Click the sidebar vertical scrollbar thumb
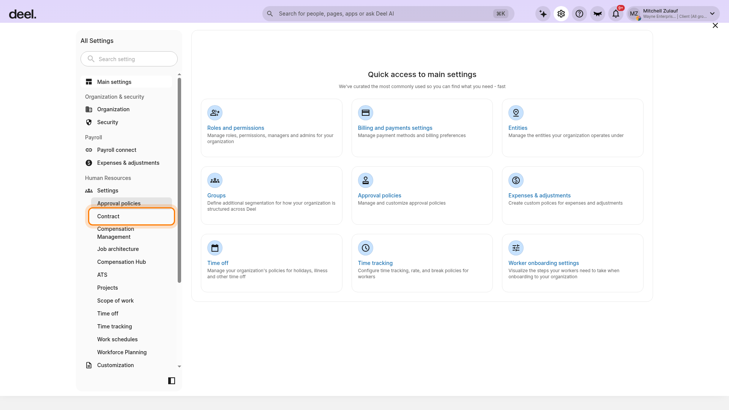Screen dimensions: 729x410 click(180, 180)
